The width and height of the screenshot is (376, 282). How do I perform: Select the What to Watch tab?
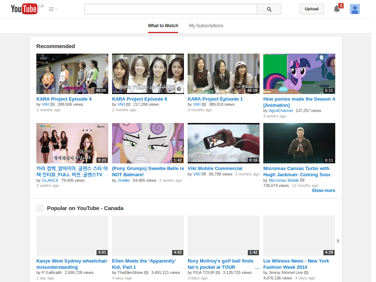(163, 26)
